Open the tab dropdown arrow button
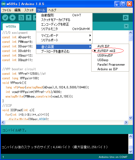 point(126,26)
